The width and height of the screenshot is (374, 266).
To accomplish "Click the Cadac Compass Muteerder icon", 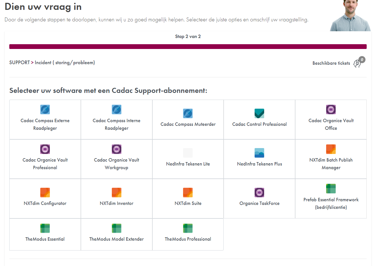I will coord(188,113).
